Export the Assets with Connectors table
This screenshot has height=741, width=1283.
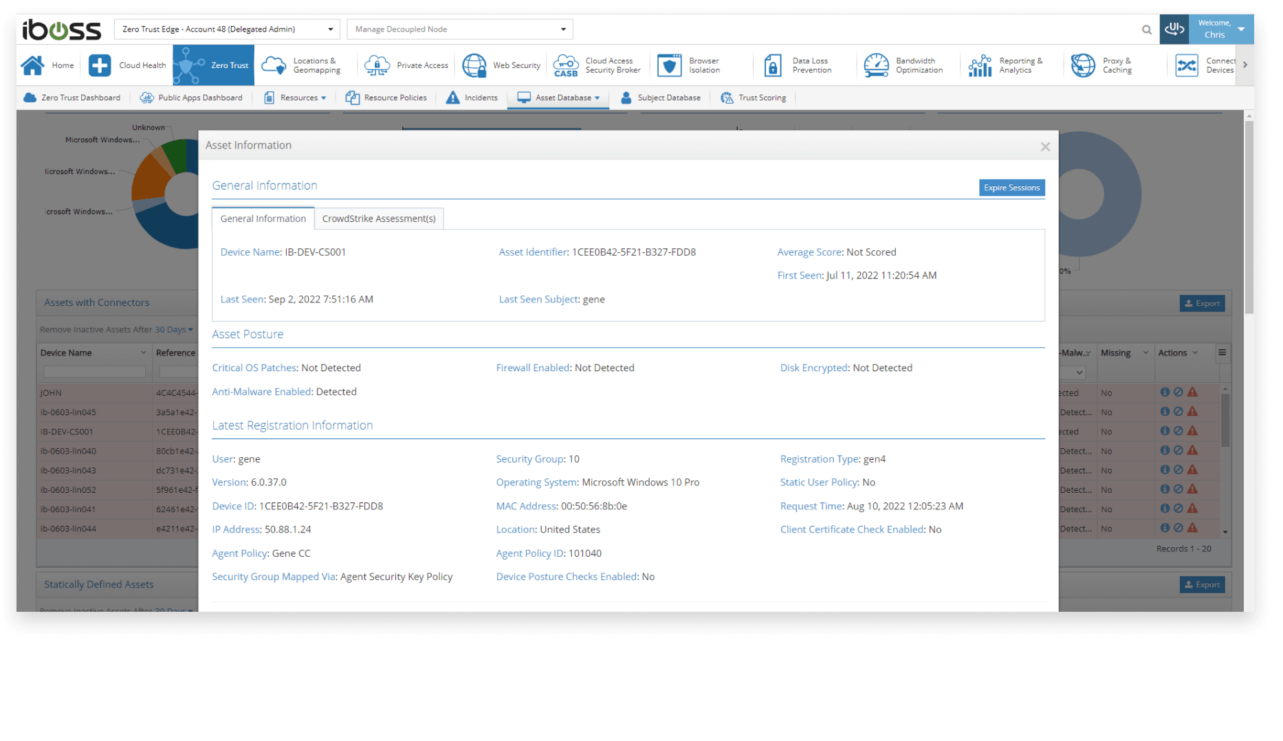point(1202,303)
